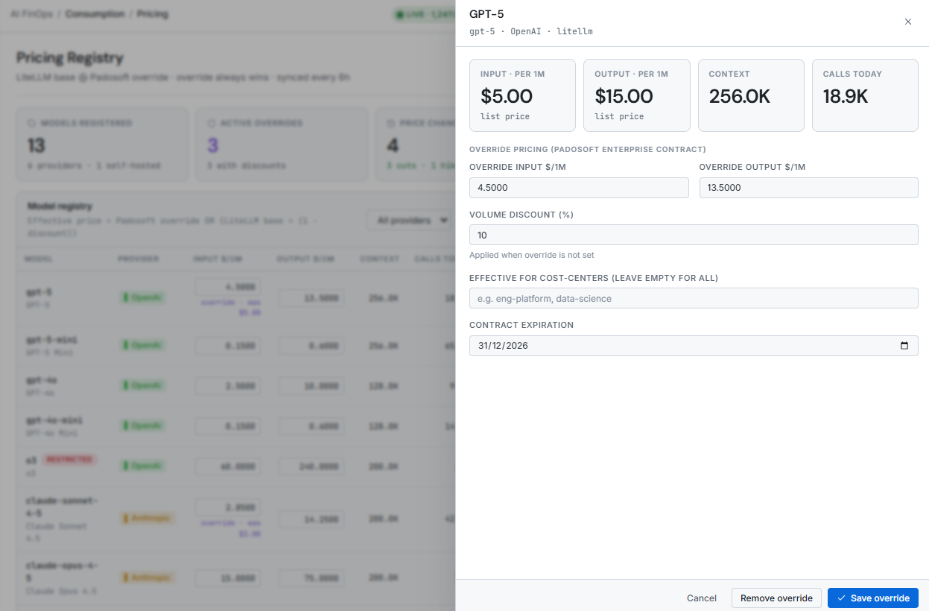Click the gpt-4o-mini row output price field
Viewport: 929px width, 611px height.
312,426
